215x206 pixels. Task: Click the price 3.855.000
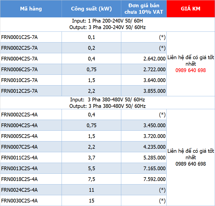click(x=154, y=91)
